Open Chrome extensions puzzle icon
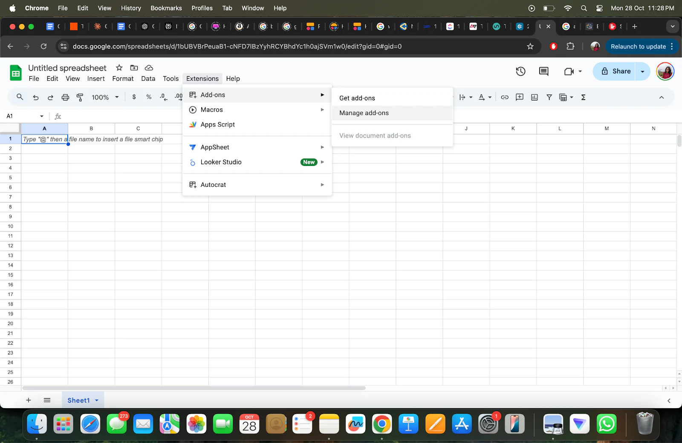 [570, 46]
